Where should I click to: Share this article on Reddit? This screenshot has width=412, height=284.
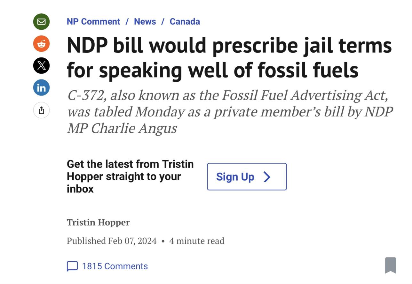tap(41, 44)
